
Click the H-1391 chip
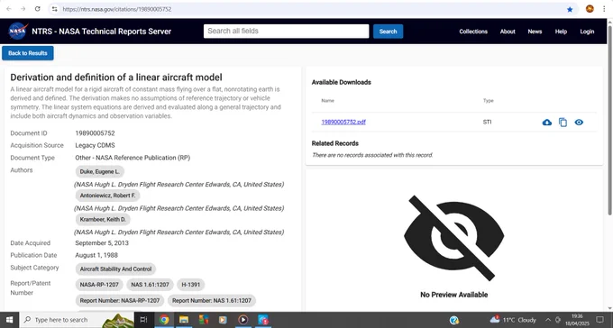pos(191,285)
